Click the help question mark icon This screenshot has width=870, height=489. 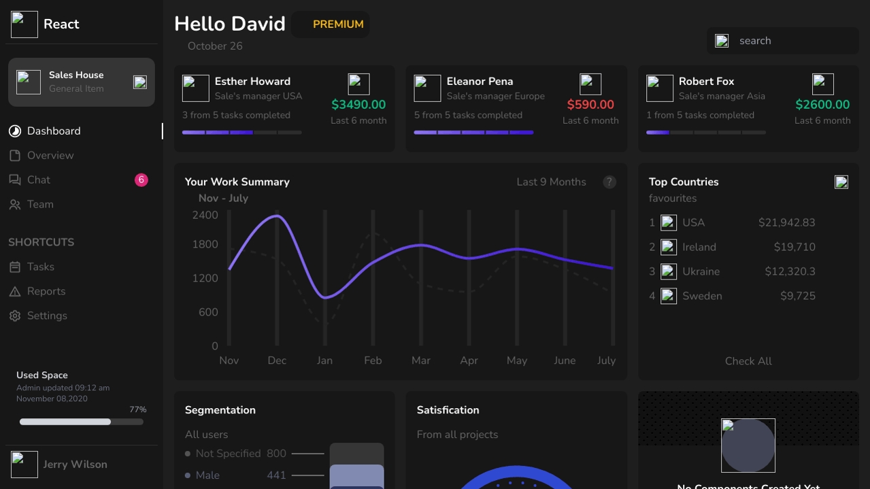609,182
